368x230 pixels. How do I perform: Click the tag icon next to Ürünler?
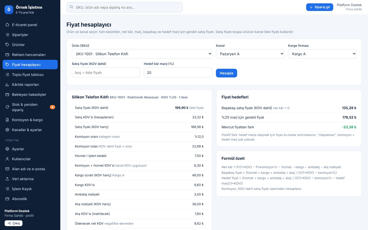(7, 45)
